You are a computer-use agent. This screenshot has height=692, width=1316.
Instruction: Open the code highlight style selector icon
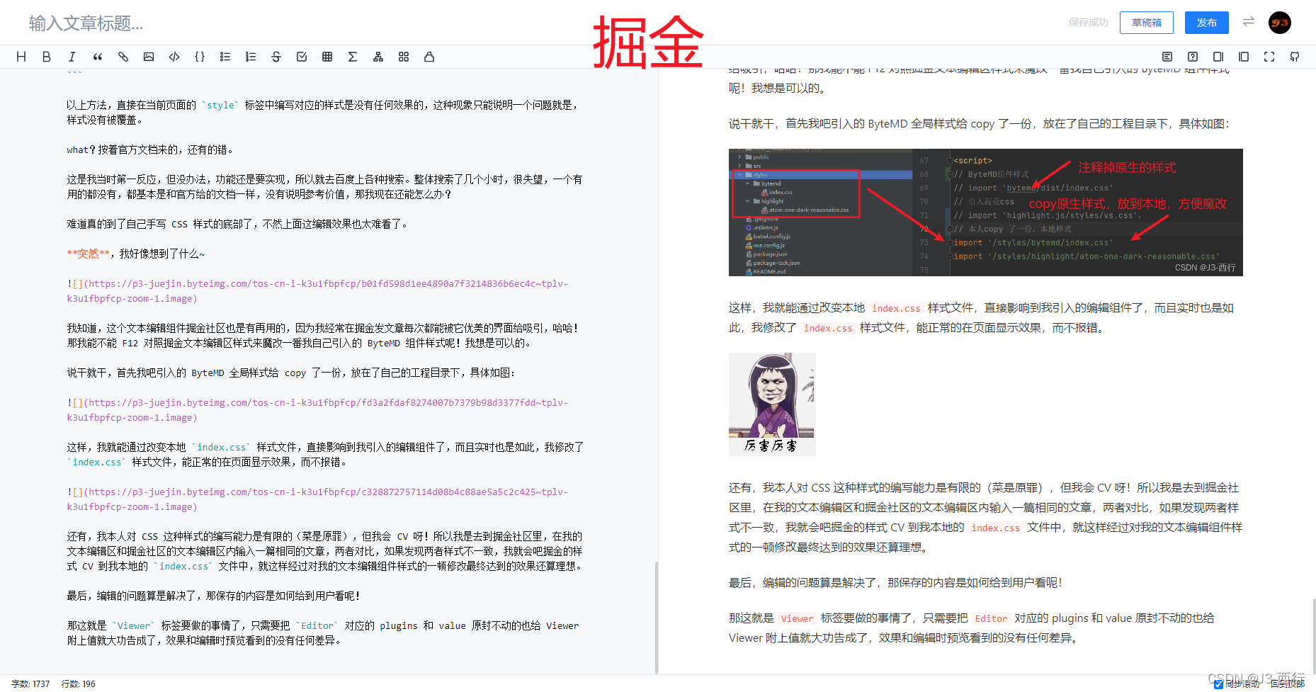tap(429, 57)
